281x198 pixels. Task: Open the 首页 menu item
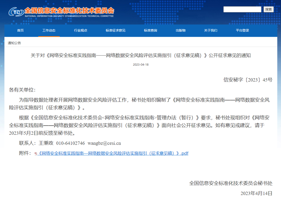tap(21, 30)
